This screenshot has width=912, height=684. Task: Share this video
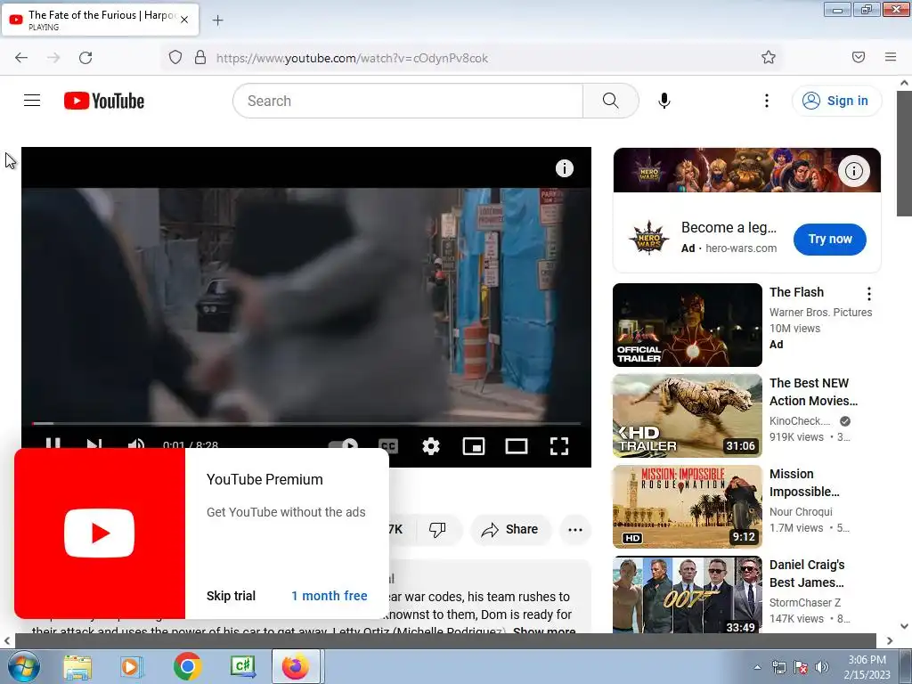[x=510, y=529]
